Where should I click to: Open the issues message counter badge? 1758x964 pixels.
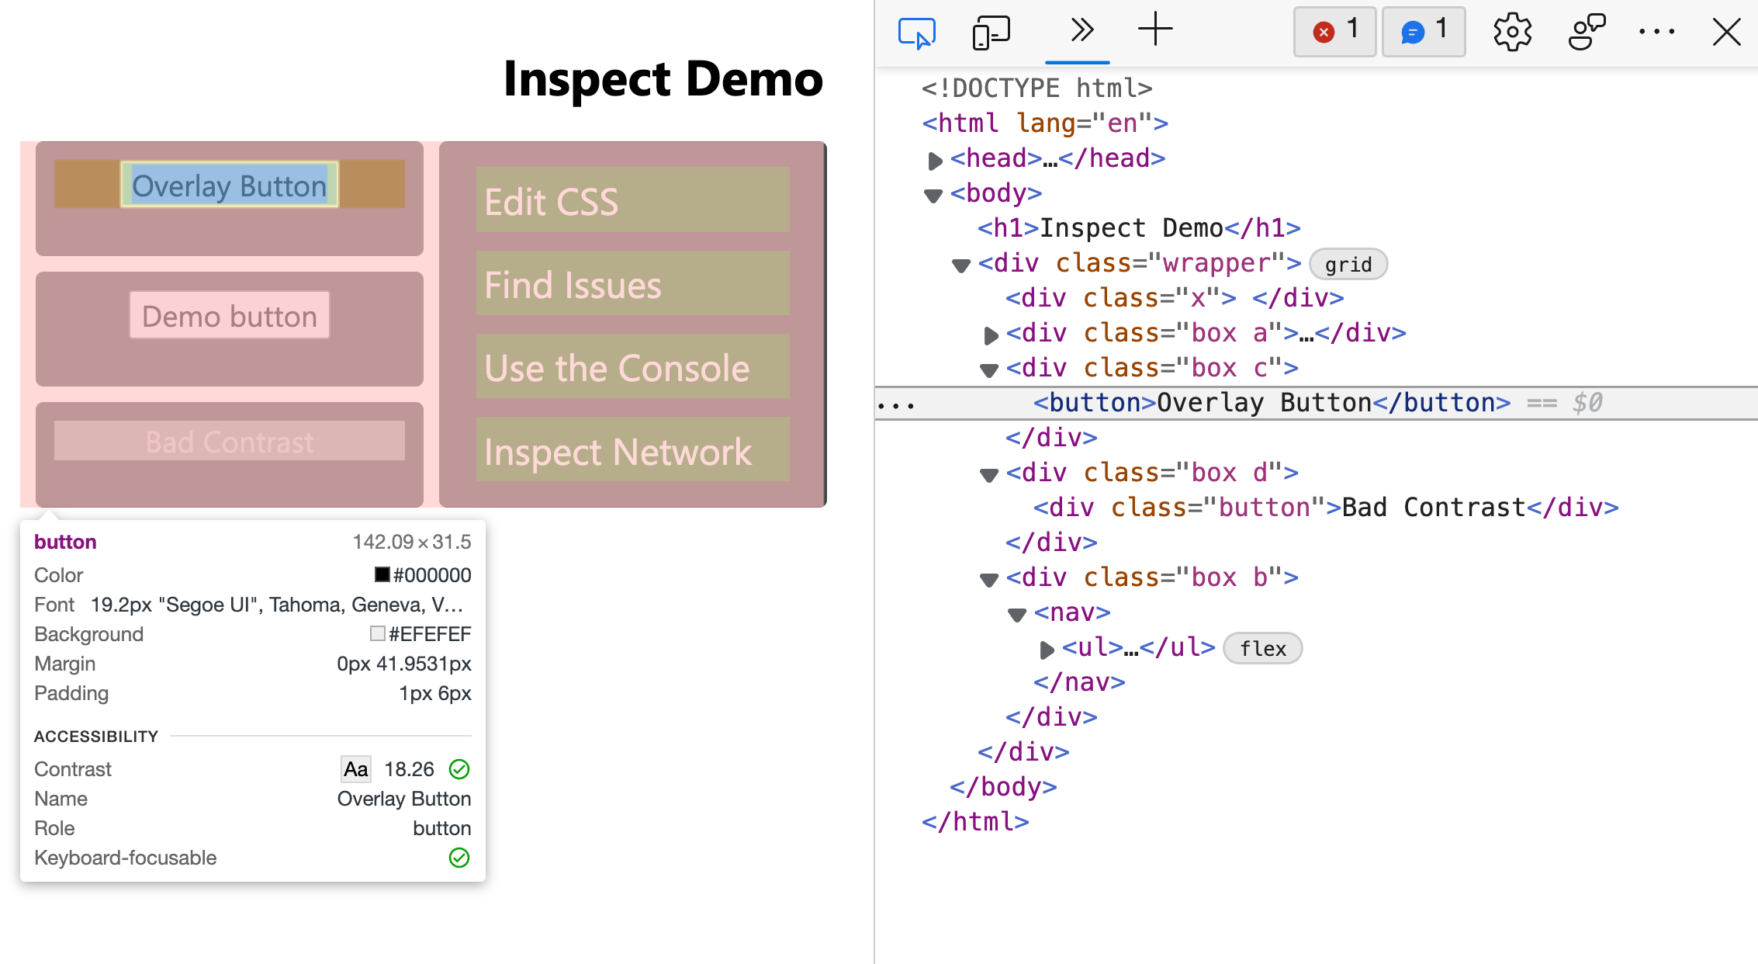tap(1424, 32)
